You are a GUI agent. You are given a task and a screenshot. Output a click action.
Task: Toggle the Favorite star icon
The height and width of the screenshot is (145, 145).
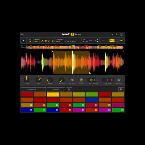click(x=81, y=80)
